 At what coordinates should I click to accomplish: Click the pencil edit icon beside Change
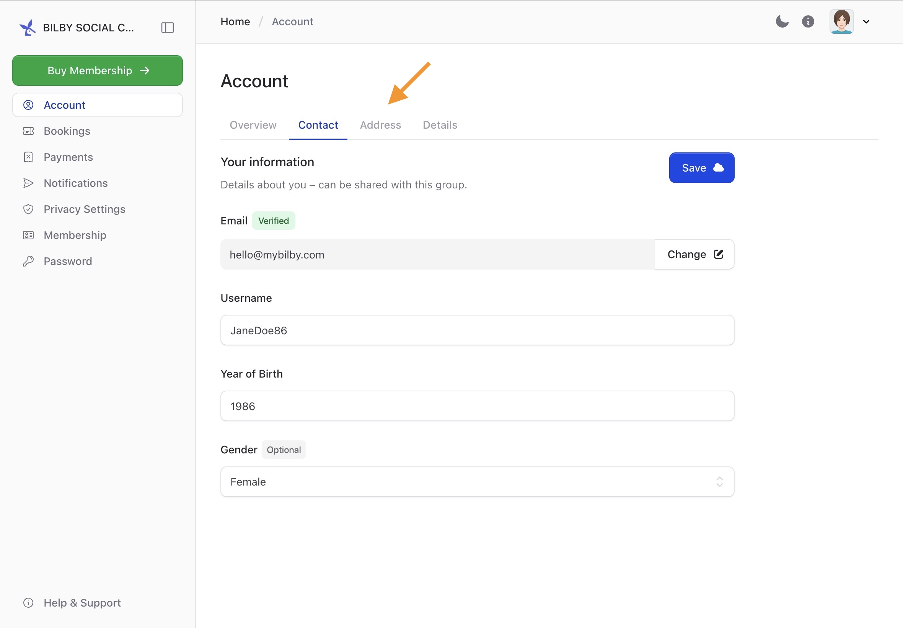coord(718,254)
